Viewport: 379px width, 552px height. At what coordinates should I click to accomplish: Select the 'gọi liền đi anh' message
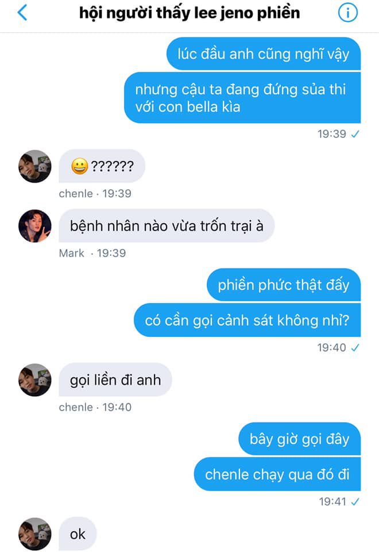[115, 380]
